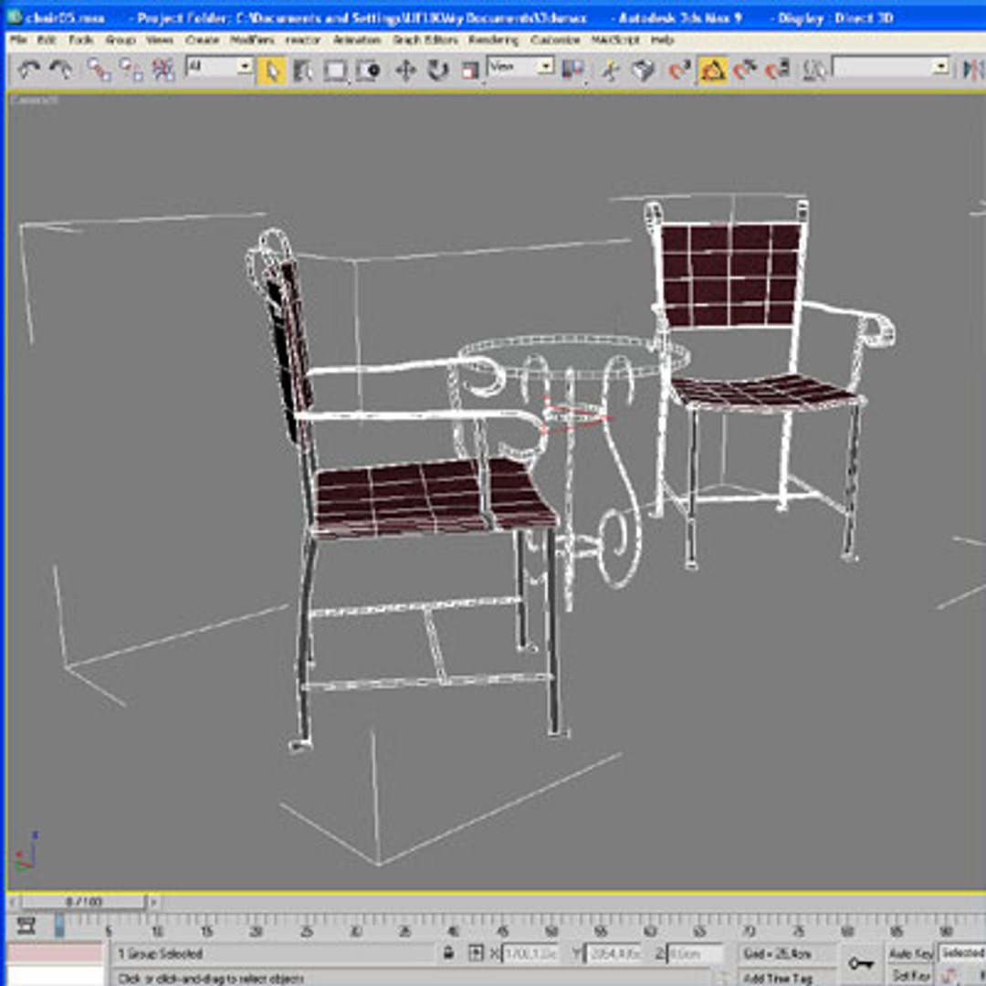Image resolution: width=986 pixels, height=986 pixels.
Task: Turn off the highlighted Angle Snap toggle
Action: 712,69
